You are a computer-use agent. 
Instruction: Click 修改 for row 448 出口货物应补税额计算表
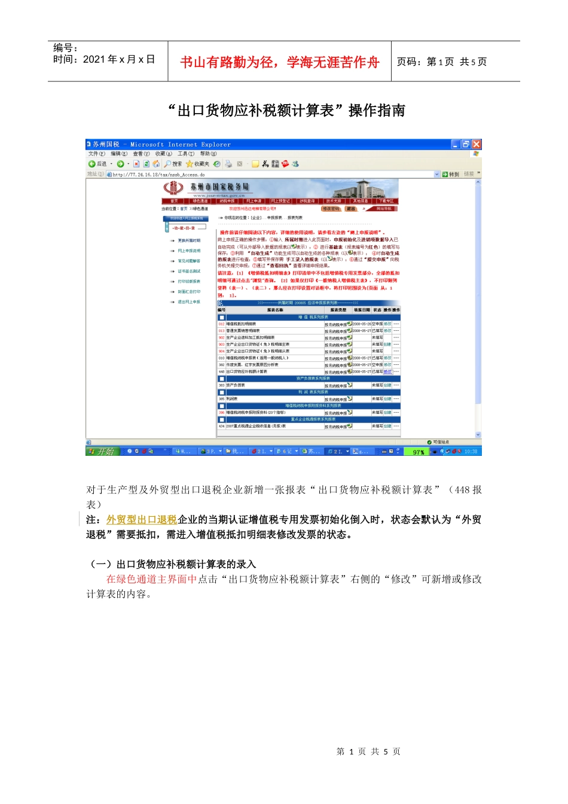(x=387, y=371)
